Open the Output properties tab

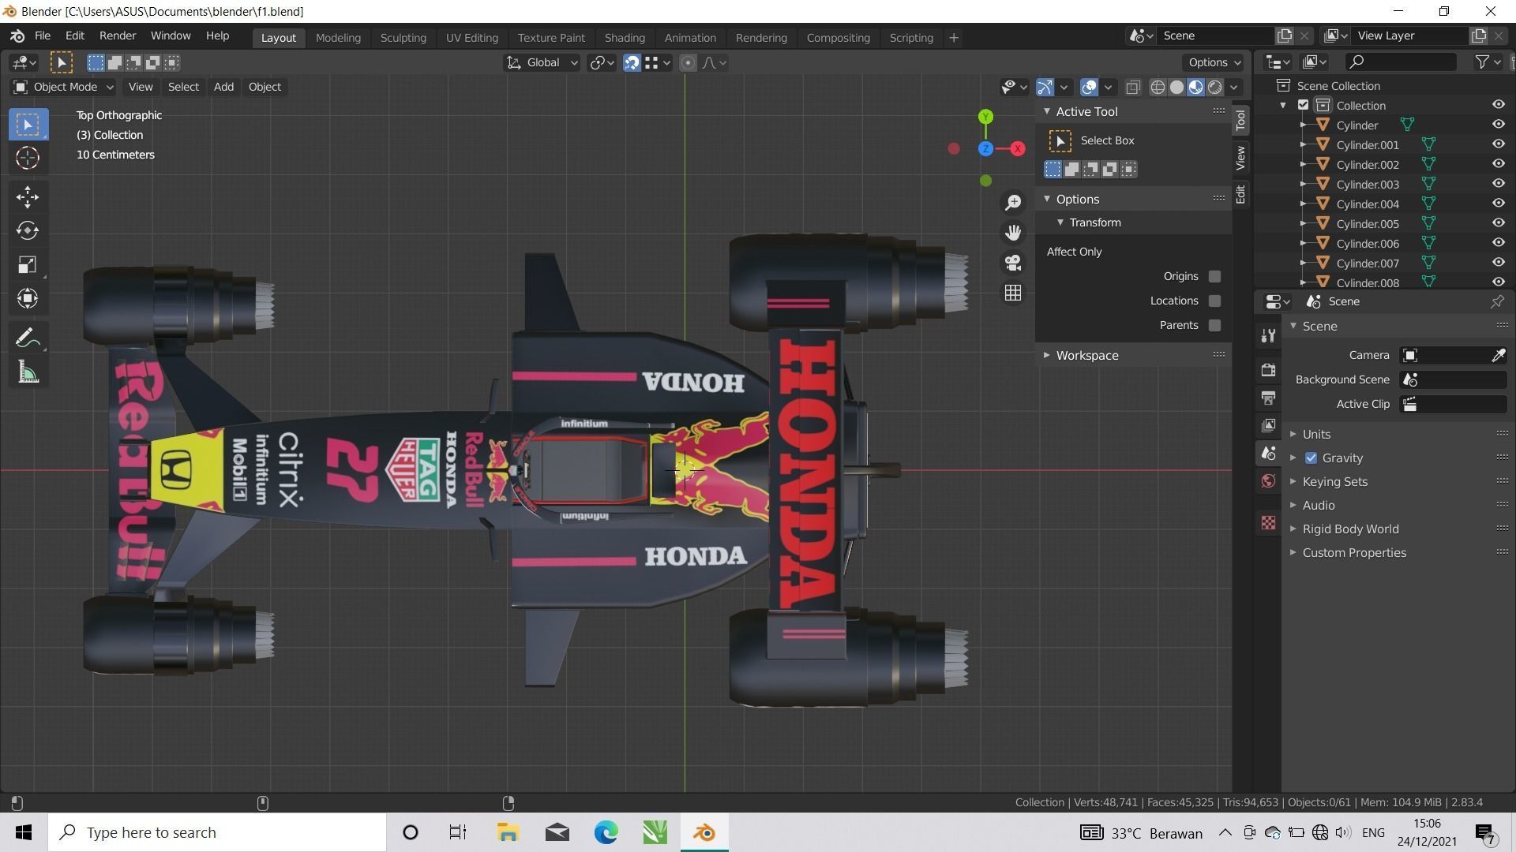tap(1268, 398)
